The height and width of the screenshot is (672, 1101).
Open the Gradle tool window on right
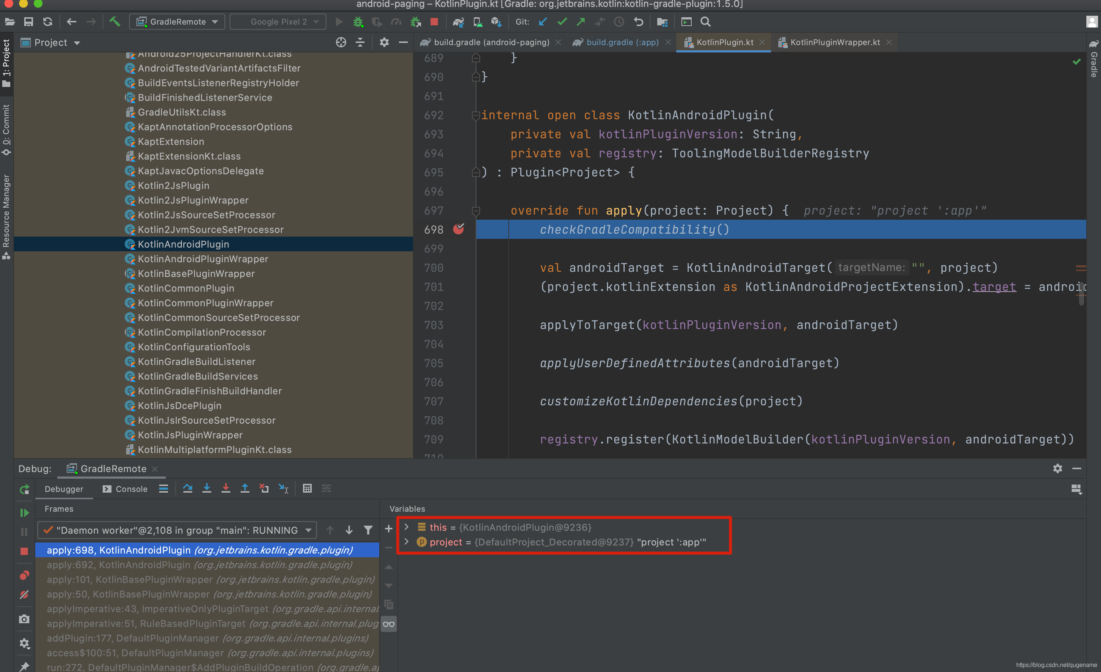(1093, 59)
